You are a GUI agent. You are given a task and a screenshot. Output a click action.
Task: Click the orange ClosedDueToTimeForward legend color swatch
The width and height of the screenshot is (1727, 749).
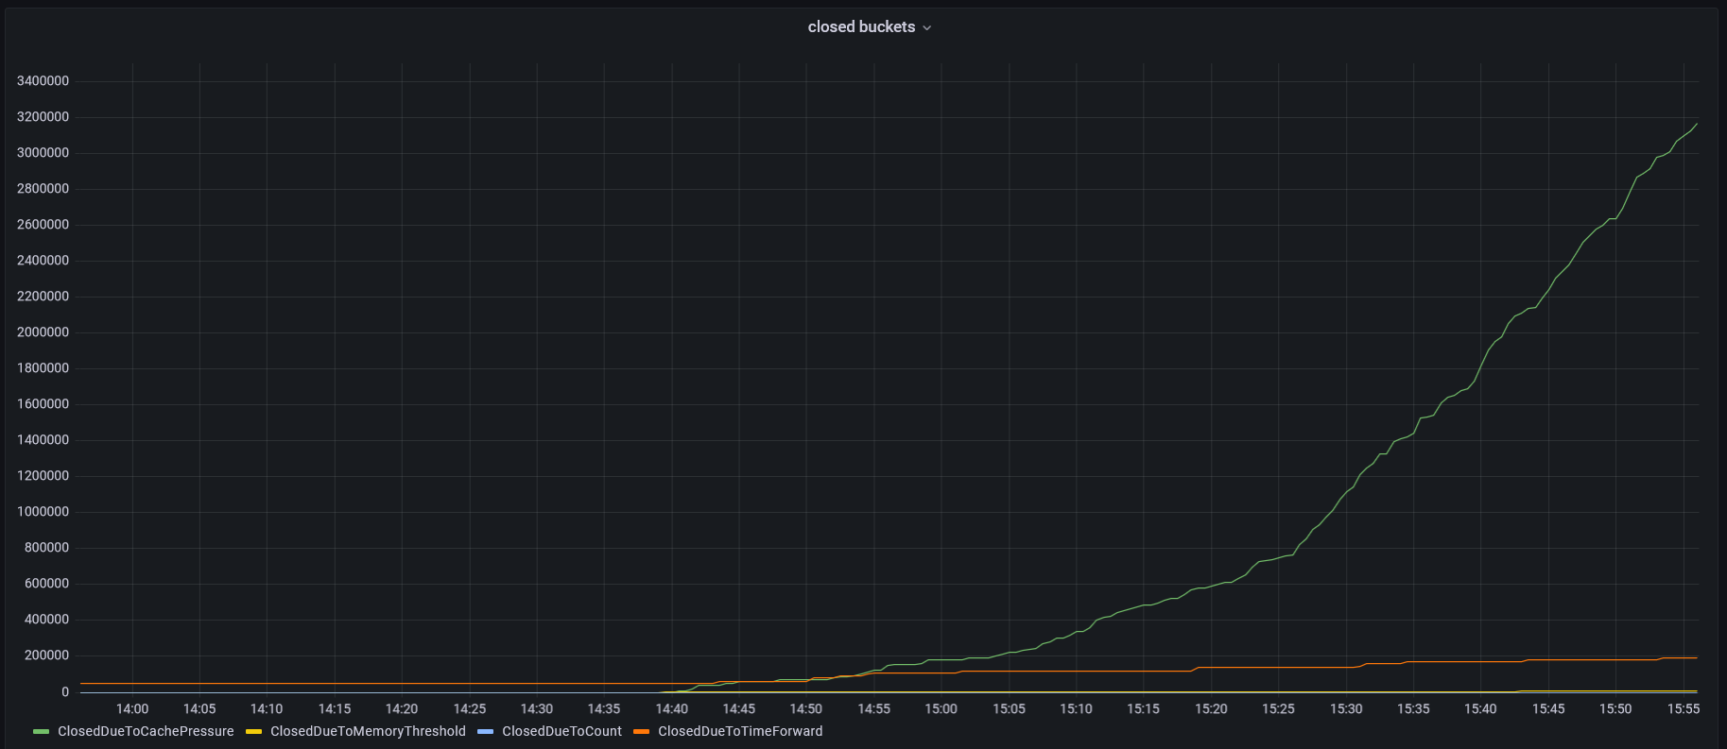(642, 732)
